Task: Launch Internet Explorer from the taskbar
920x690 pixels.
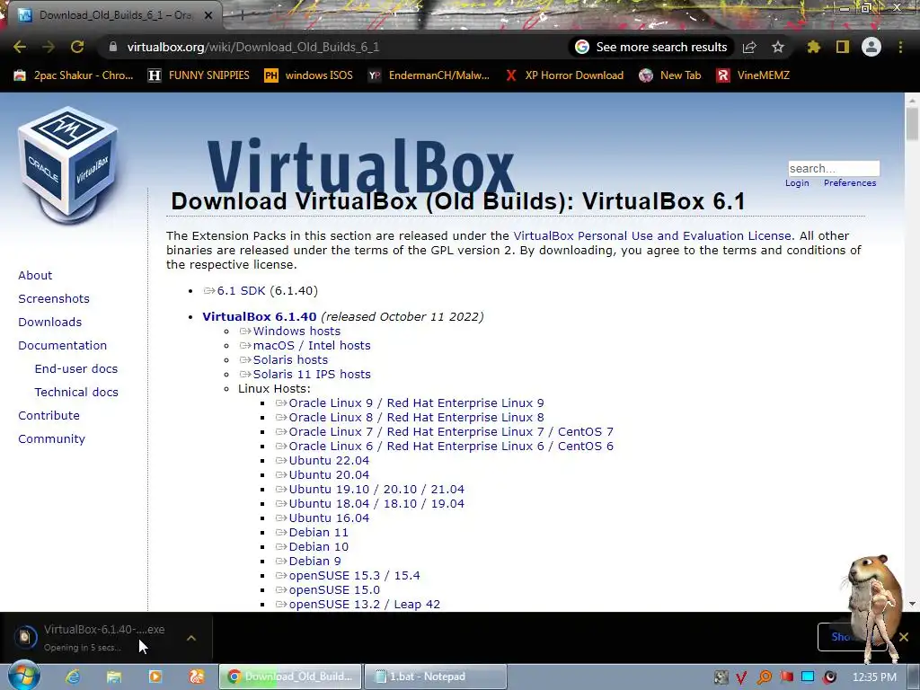Action: (x=73, y=677)
